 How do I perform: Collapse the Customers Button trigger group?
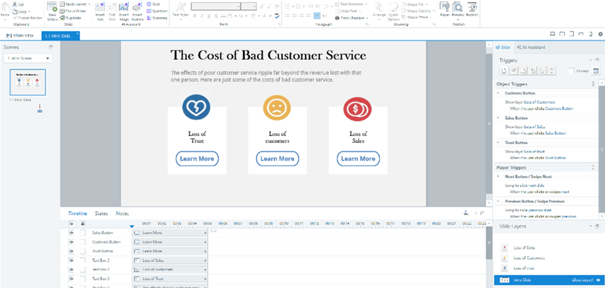(498, 93)
